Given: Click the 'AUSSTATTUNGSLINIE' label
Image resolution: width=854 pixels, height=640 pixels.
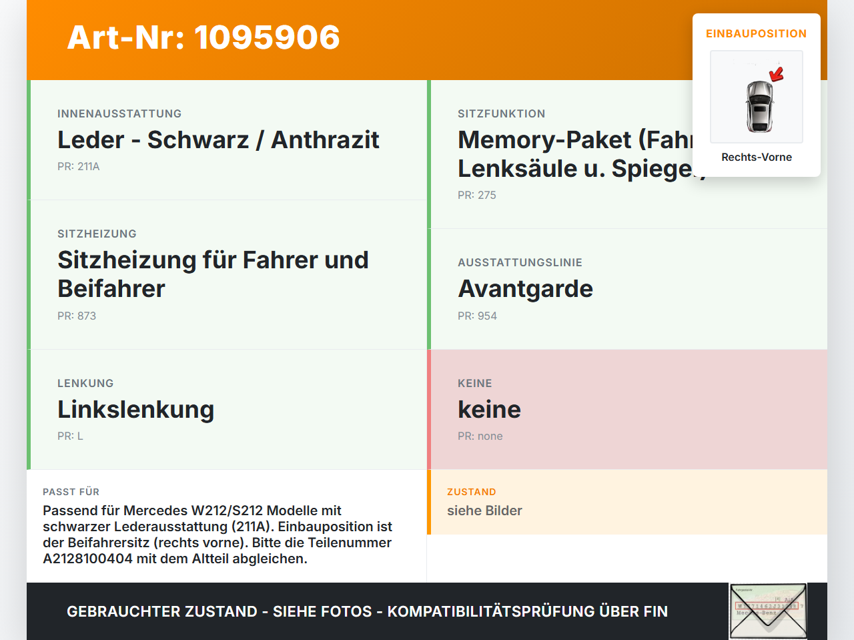Looking at the screenshot, I should coord(520,262).
